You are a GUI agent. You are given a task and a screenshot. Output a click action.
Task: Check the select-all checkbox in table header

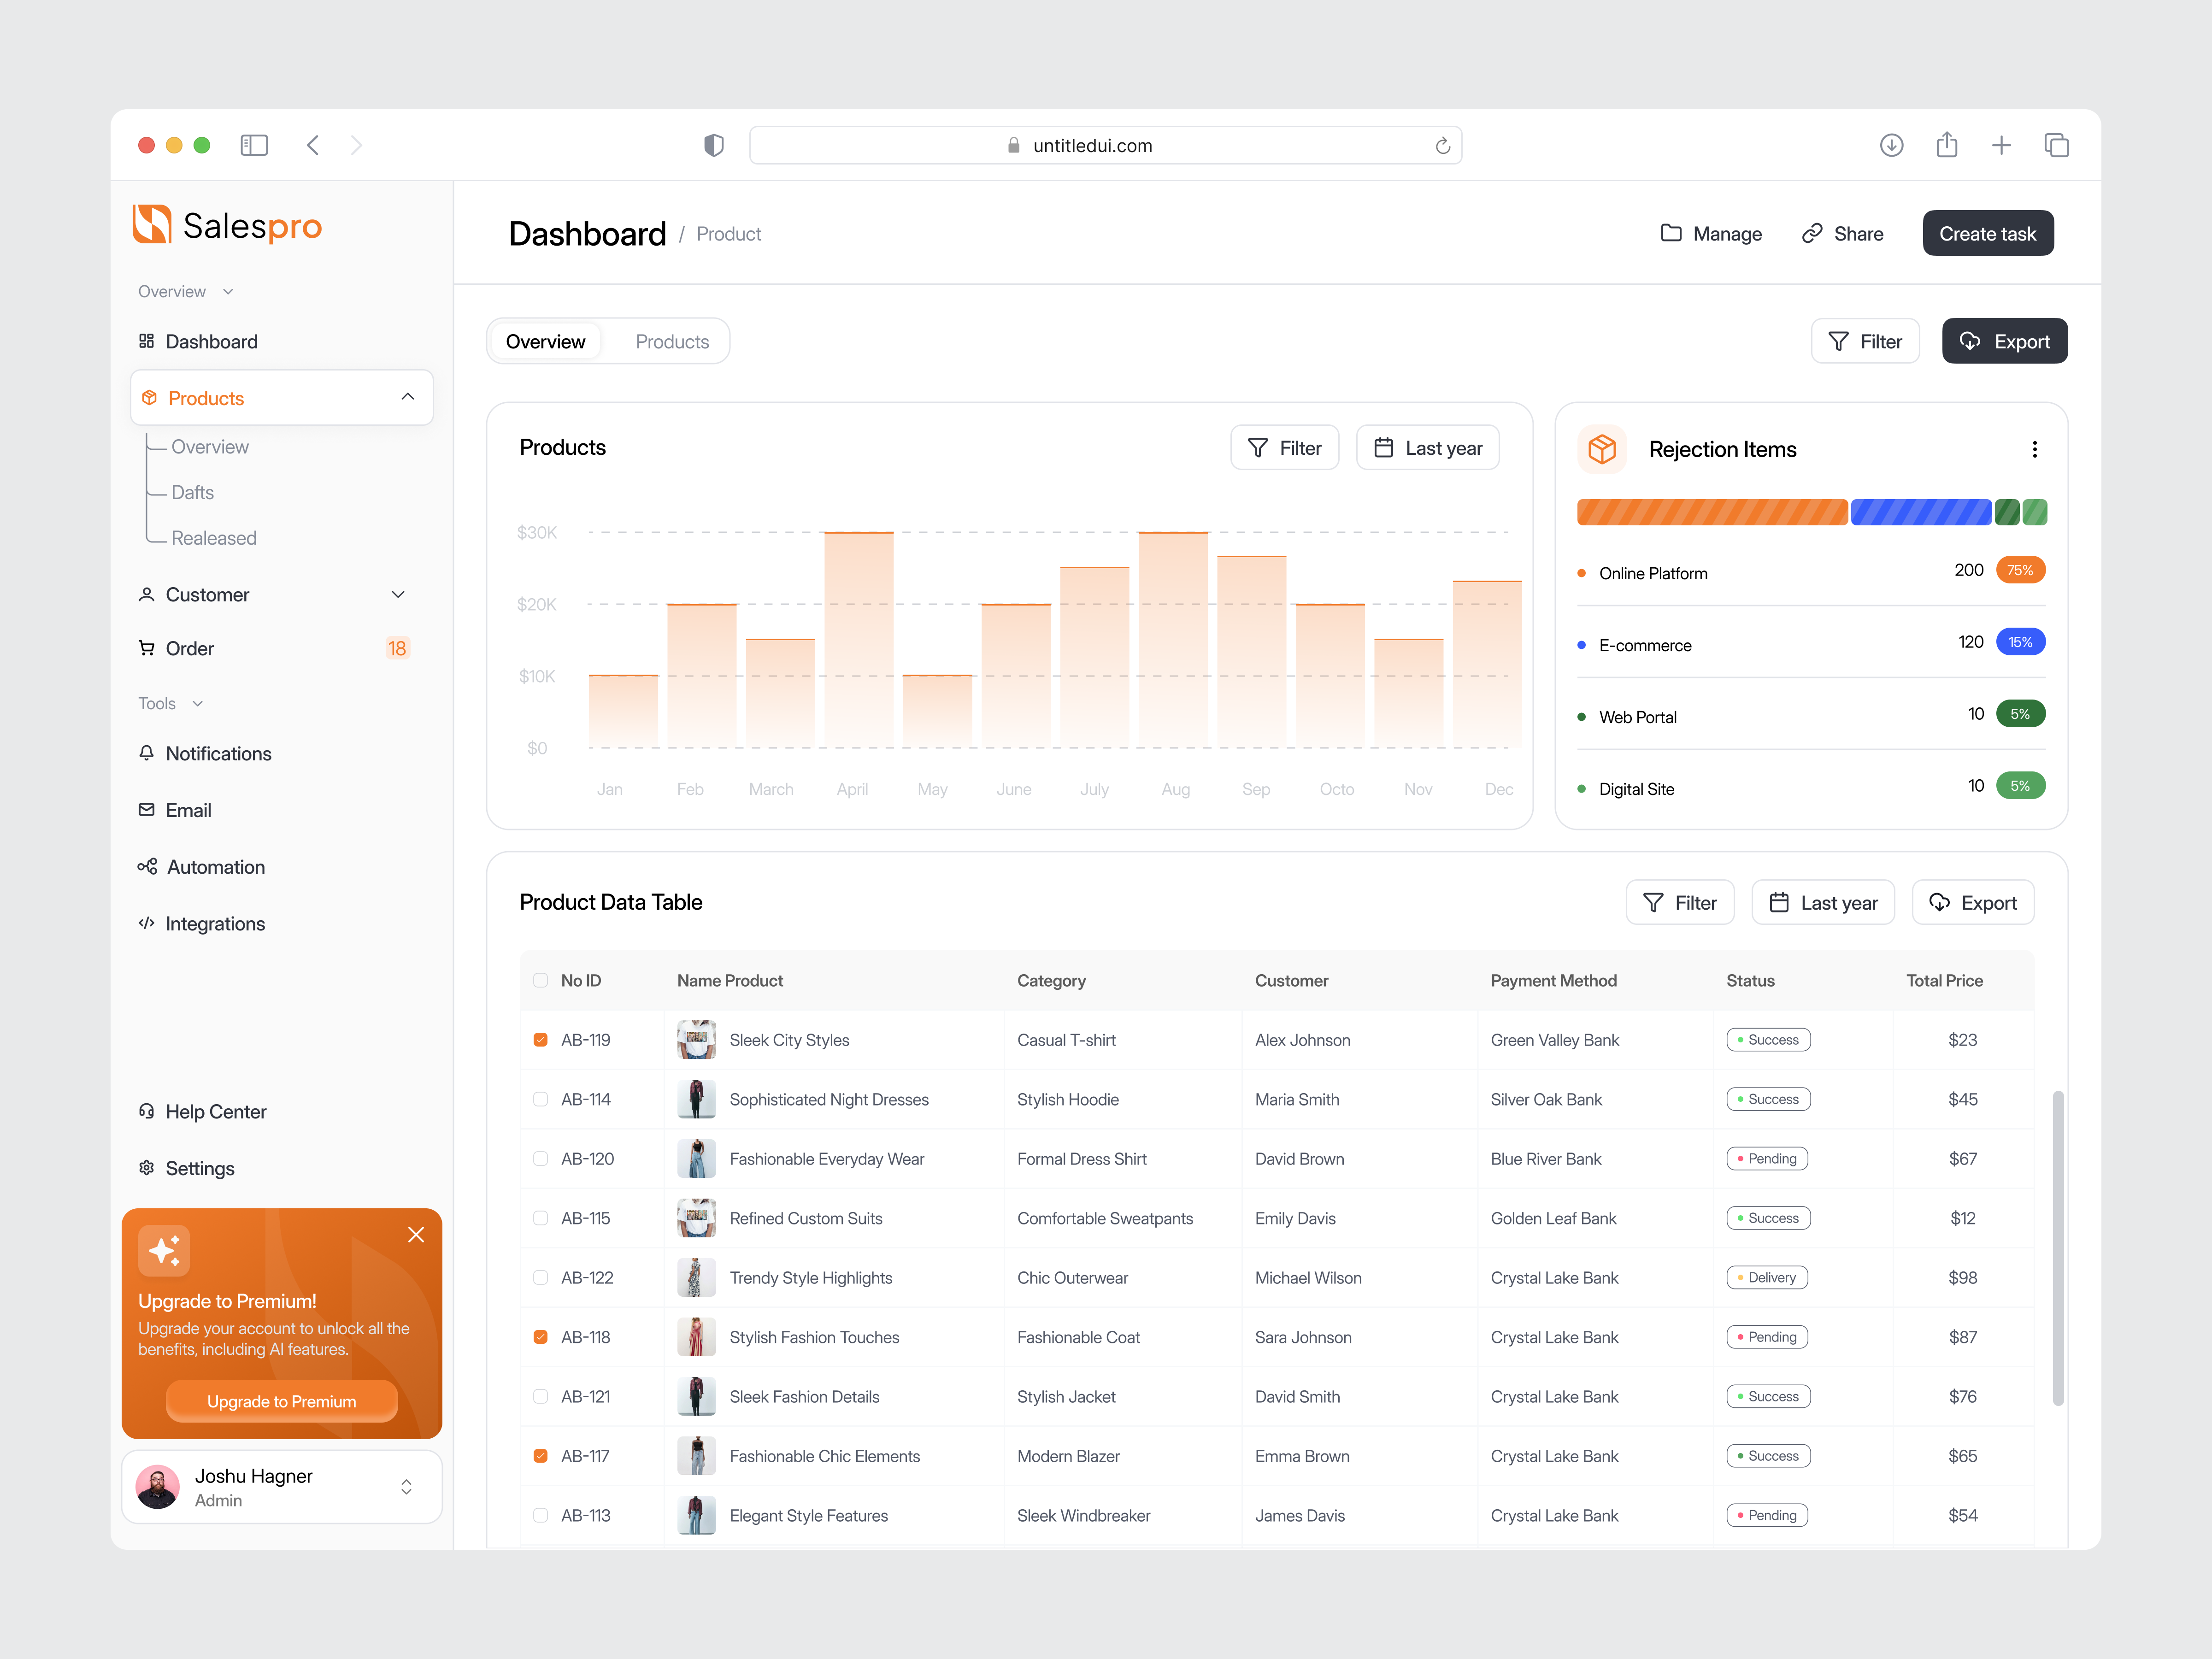pyautogui.click(x=540, y=980)
